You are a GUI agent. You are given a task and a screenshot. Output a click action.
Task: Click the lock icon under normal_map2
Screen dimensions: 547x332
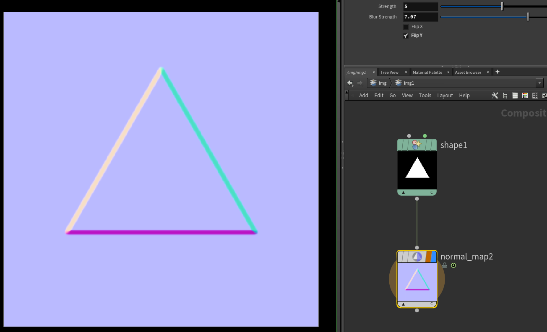pos(445,266)
